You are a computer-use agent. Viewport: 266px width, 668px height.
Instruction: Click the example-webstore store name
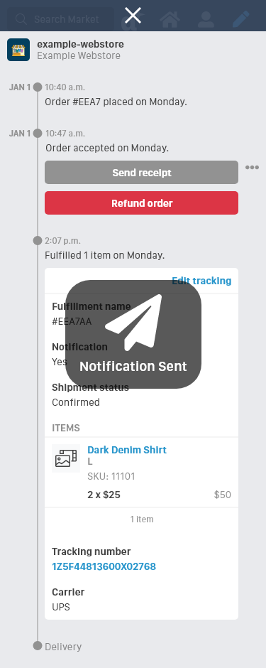click(80, 44)
